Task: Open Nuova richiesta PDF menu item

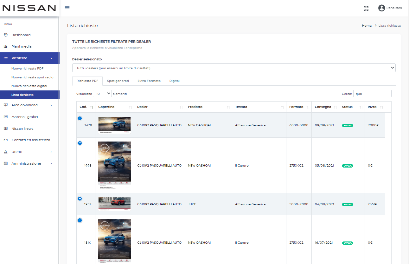Action: [x=28, y=68]
